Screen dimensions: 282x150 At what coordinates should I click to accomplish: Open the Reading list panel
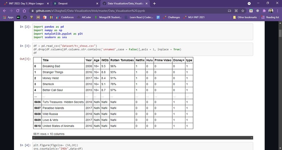coord(270,17)
